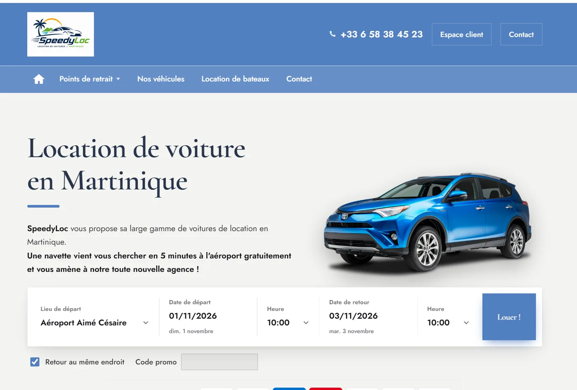This screenshot has width=577, height=390.
Task: Click the SpeedyLoc logo
Action: pos(61,34)
